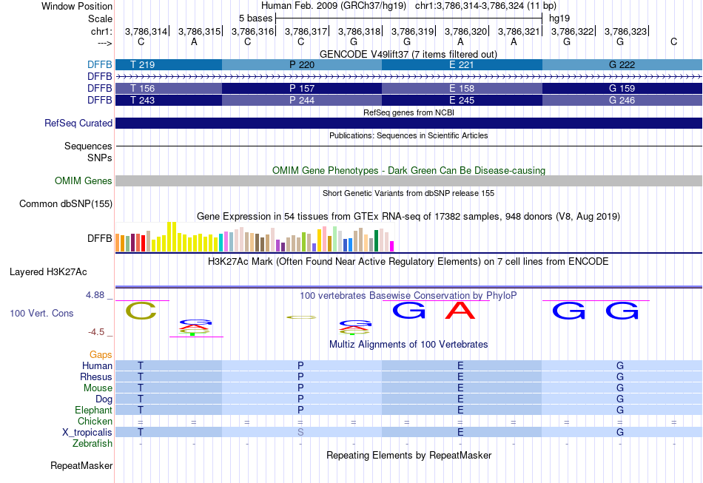Click the T 219 codon block
This screenshot has width=703, height=483.
coord(169,64)
